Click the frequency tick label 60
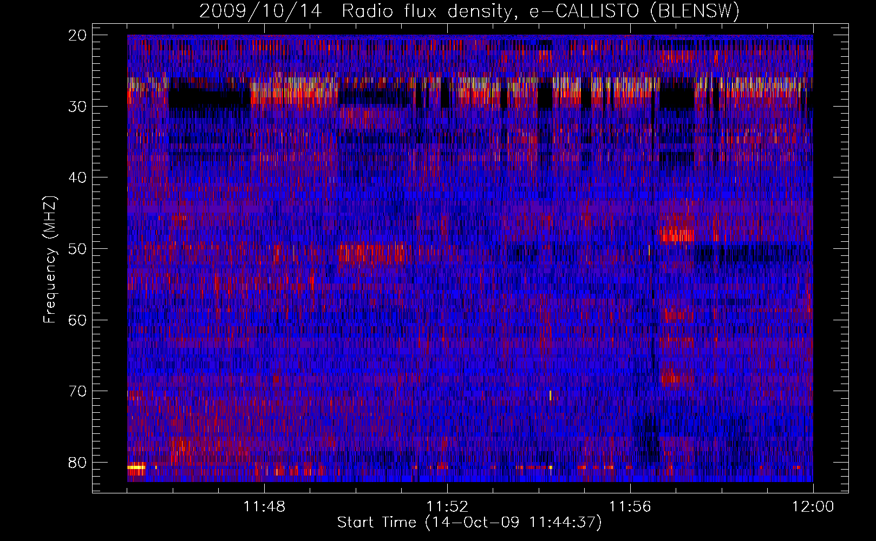This screenshot has height=541, width=876. 78,320
